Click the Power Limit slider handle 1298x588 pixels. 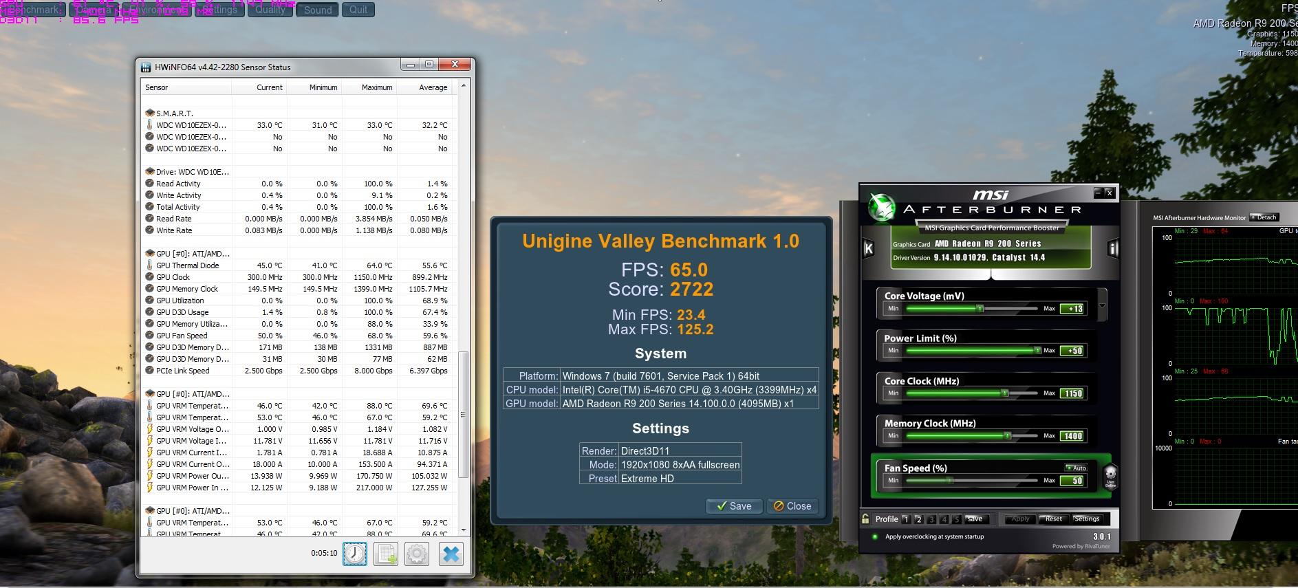point(1037,351)
